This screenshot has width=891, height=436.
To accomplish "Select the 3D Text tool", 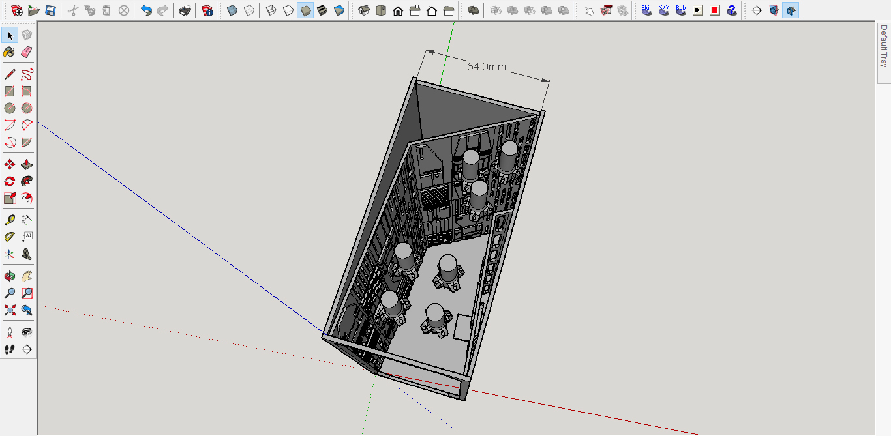I will click(x=27, y=254).
